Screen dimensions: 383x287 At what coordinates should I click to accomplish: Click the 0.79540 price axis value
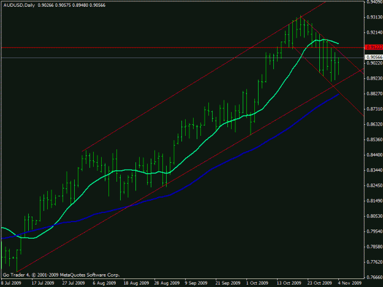[x=374, y=231]
